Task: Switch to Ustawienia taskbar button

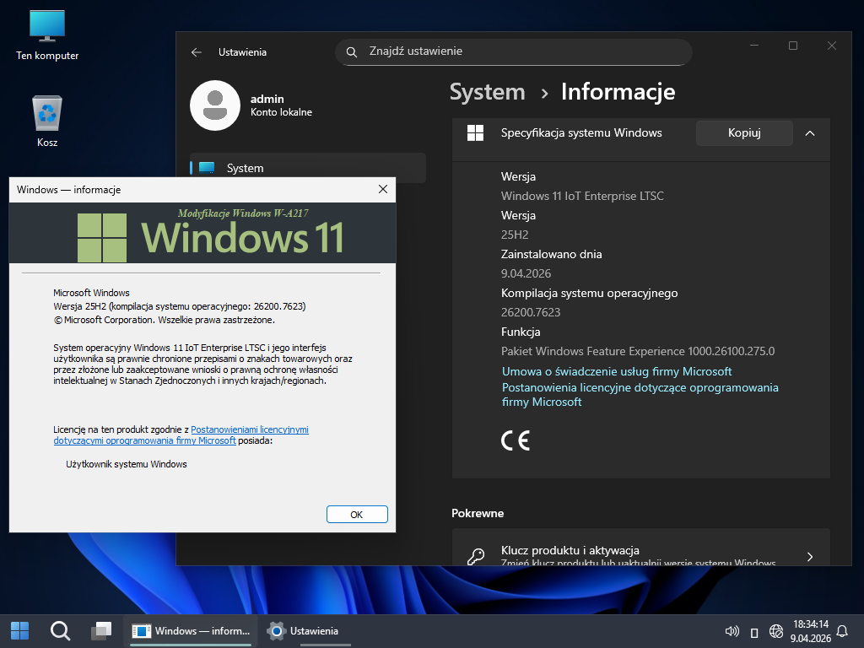Action: pos(304,630)
